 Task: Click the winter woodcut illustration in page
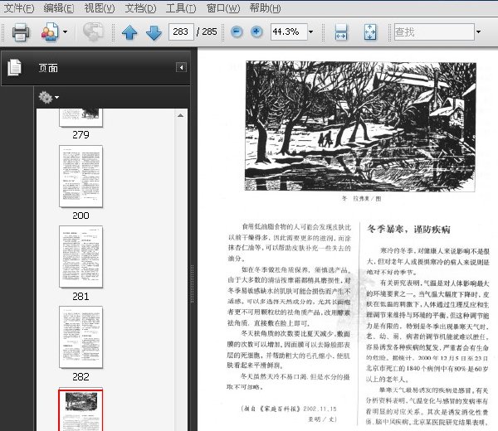[x=360, y=126]
